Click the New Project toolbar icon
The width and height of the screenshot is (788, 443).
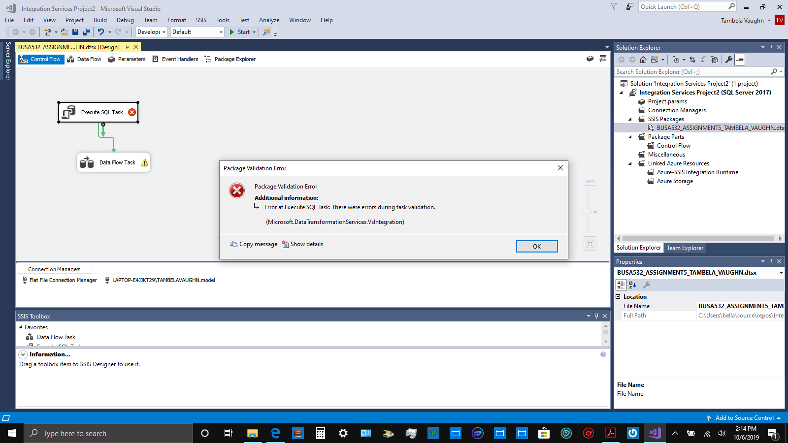tap(48, 32)
